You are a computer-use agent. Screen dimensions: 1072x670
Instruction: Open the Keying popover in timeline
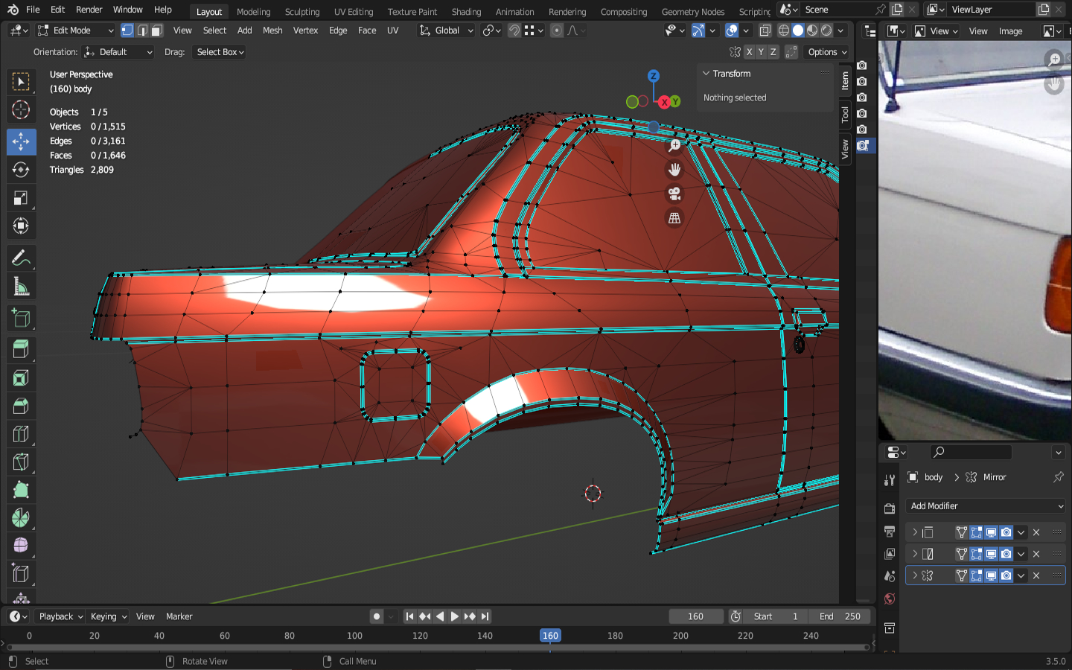click(108, 616)
